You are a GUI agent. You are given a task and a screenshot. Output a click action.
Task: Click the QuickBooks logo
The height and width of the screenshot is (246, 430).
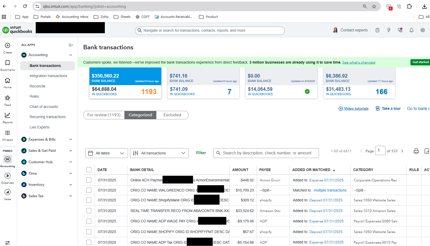click(17, 30)
